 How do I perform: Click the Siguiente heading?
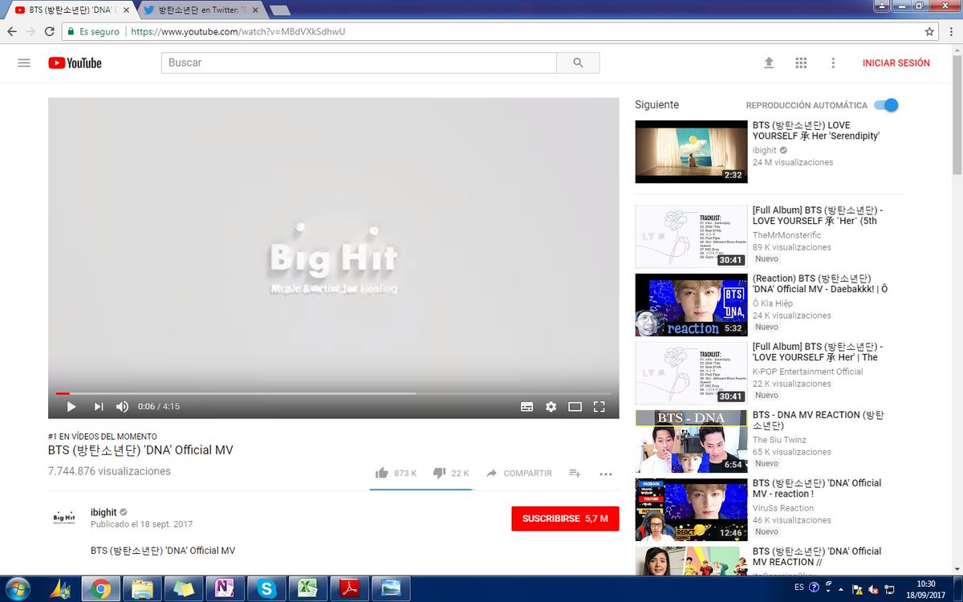pyautogui.click(x=656, y=104)
